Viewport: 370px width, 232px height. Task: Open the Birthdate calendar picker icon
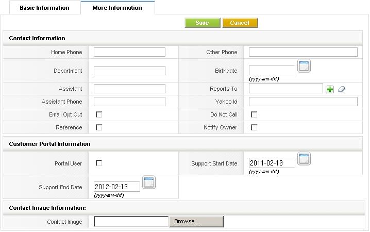tap(304, 66)
